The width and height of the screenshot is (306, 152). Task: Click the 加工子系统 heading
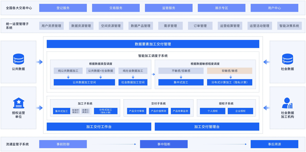85,103
